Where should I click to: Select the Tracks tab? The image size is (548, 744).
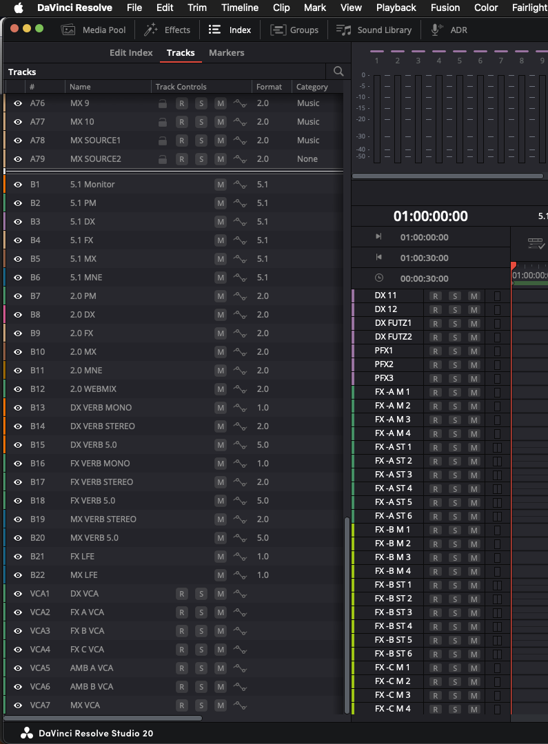(181, 52)
